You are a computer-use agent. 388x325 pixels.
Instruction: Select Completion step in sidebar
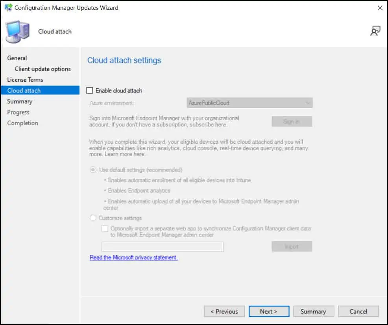tap(22, 123)
